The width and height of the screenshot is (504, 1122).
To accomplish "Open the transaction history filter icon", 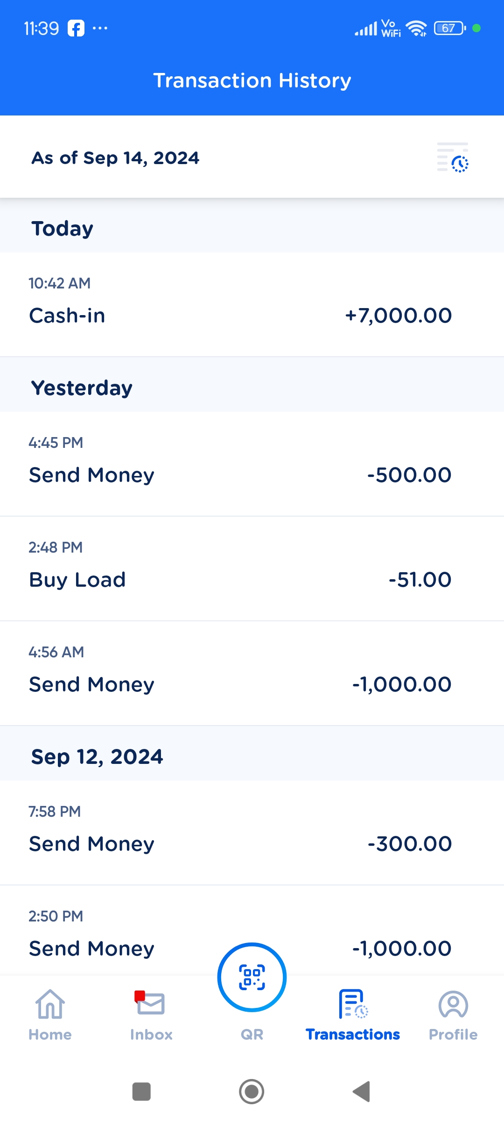I will [453, 158].
